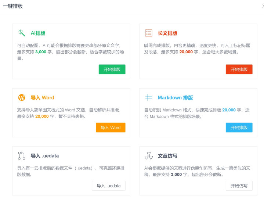Click the orange W icon for 导入 Word
The image size is (264, 201).
(22, 98)
